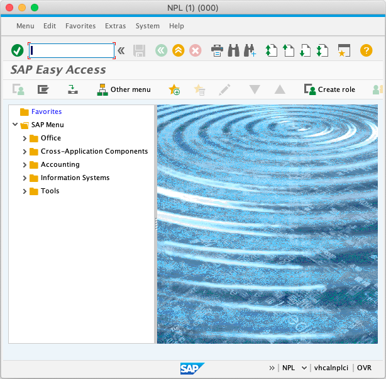
Task: Select the Office tree item label
Action: pyautogui.click(x=51, y=138)
